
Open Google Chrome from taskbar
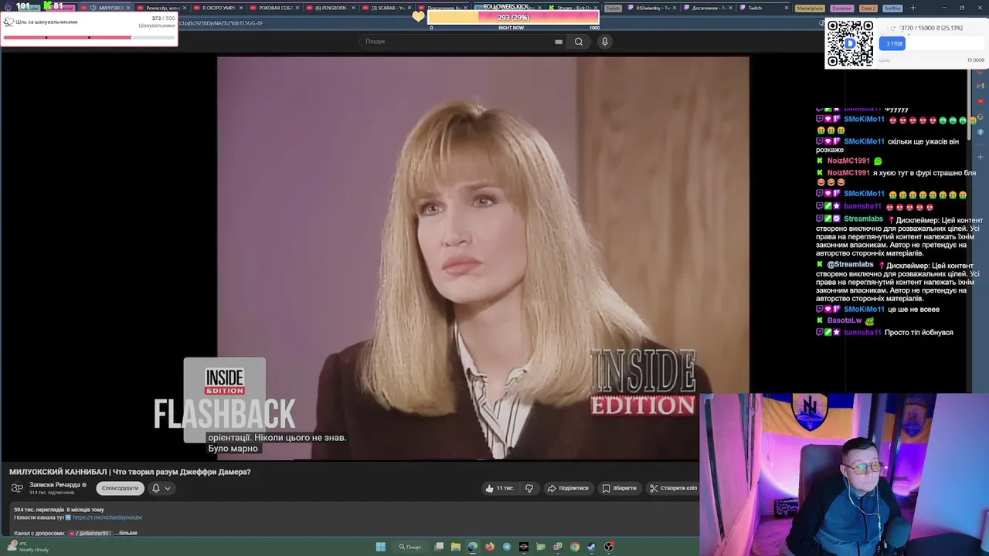575,547
